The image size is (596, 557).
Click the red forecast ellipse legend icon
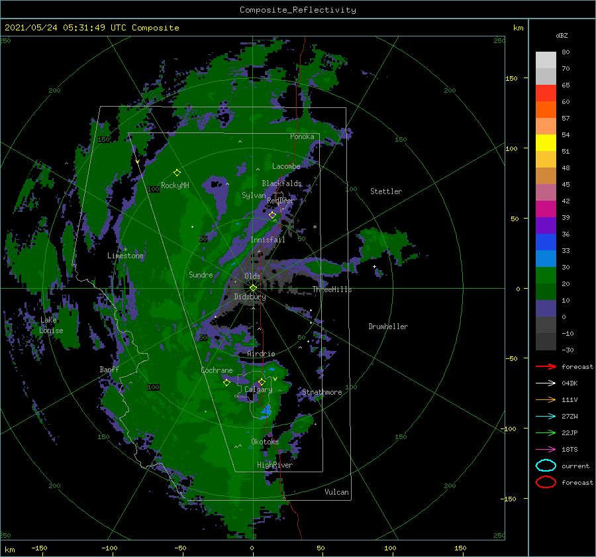click(546, 482)
